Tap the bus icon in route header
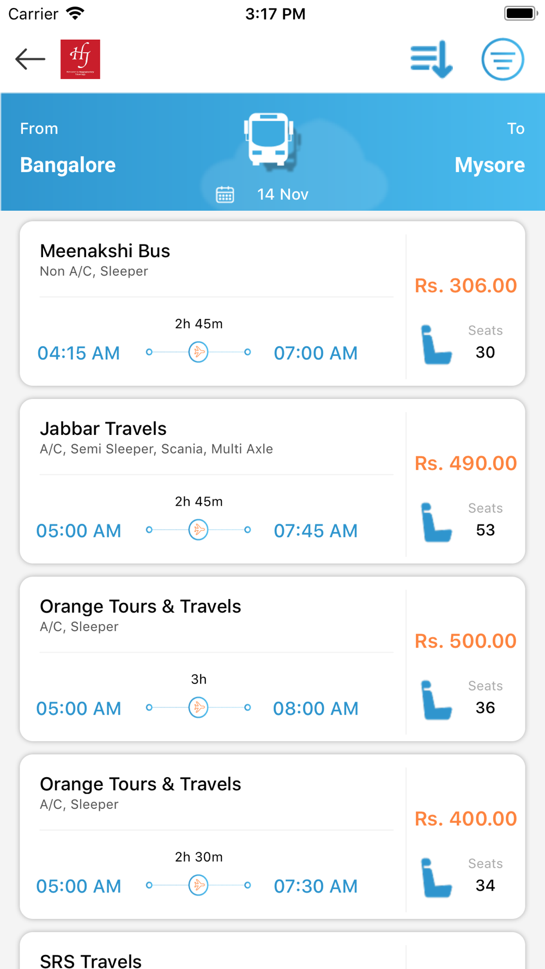 click(269, 139)
